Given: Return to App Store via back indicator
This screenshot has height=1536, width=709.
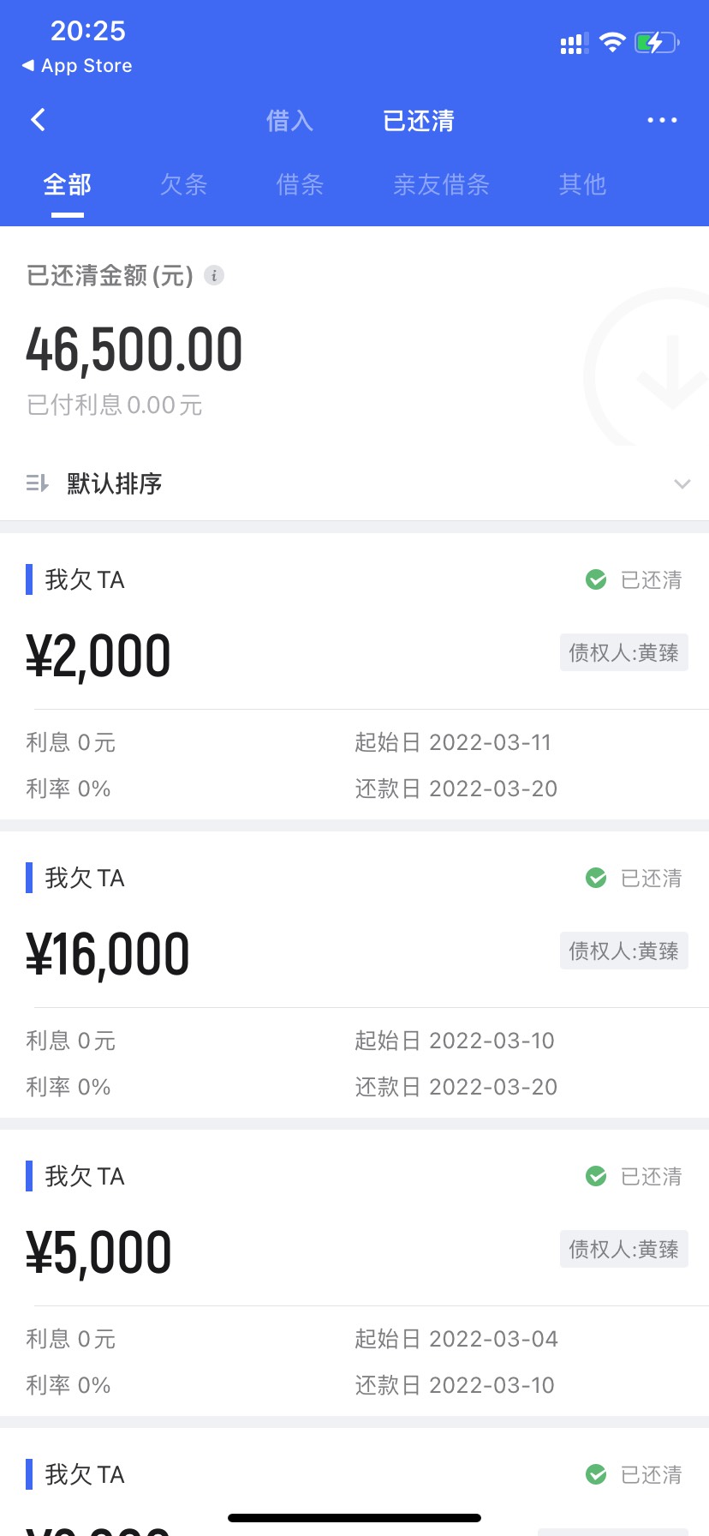Looking at the screenshot, I should click(x=77, y=66).
